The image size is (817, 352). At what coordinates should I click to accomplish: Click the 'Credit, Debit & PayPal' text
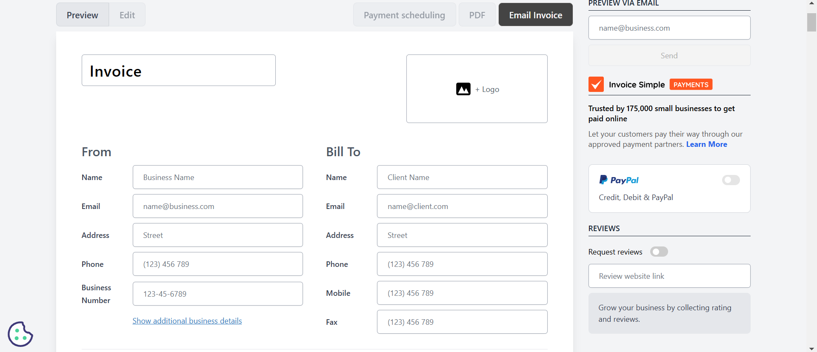tap(636, 197)
